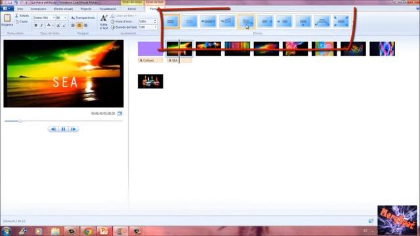Image resolution: width=420 pixels, height=236 pixels.
Task: Select the sixth text effect in the gallery
Action: (x=265, y=22)
